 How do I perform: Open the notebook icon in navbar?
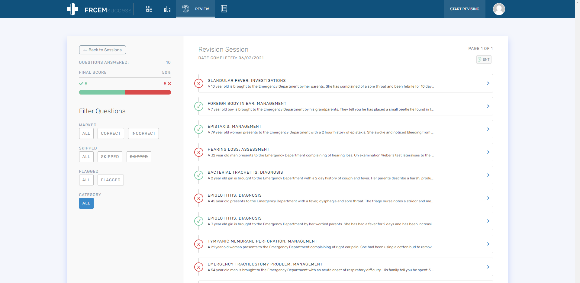(224, 9)
